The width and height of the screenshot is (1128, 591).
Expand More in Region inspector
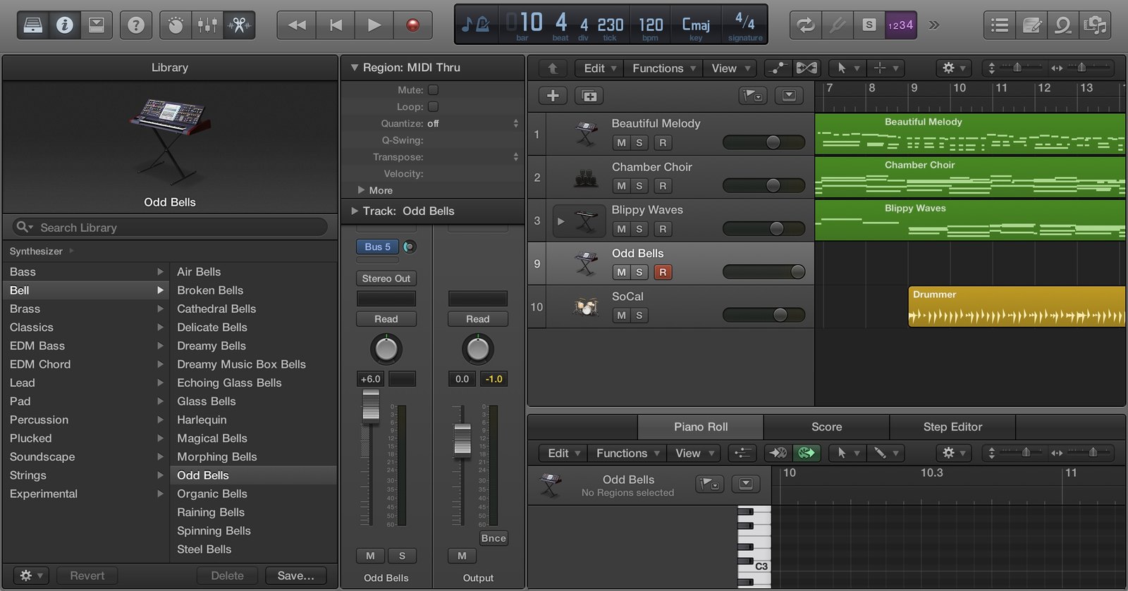tap(361, 190)
